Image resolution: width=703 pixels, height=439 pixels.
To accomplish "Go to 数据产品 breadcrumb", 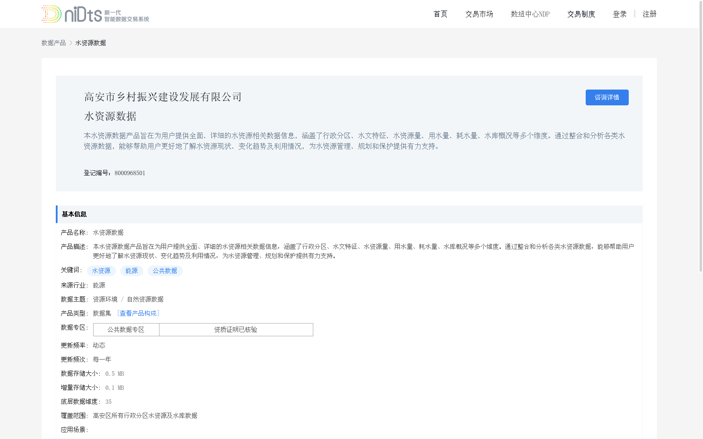I will click(x=54, y=43).
